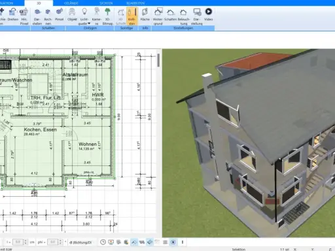
Task: Open Hintergrund settings
Action: pyautogui.click(x=158, y=16)
